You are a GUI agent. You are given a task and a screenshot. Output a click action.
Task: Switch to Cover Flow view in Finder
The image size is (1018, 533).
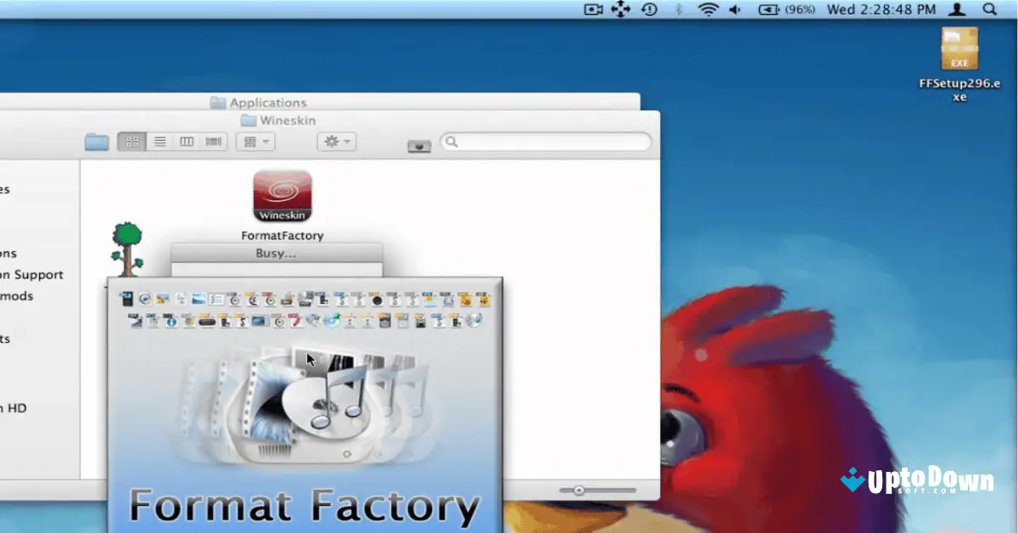(214, 141)
